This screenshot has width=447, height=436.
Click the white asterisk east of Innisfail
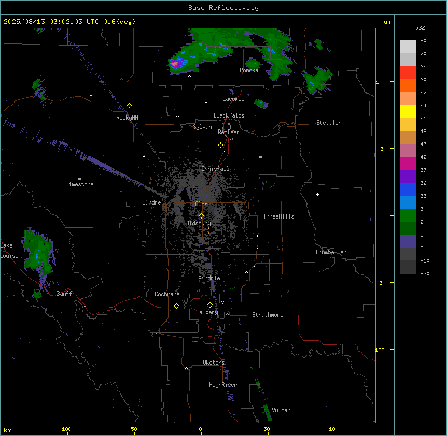tap(260, 157)
